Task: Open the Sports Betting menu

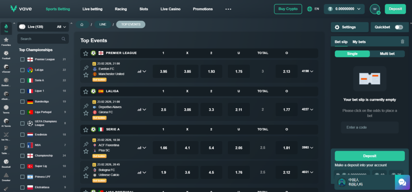Action: pyautogui.click(x=58, y=9)
